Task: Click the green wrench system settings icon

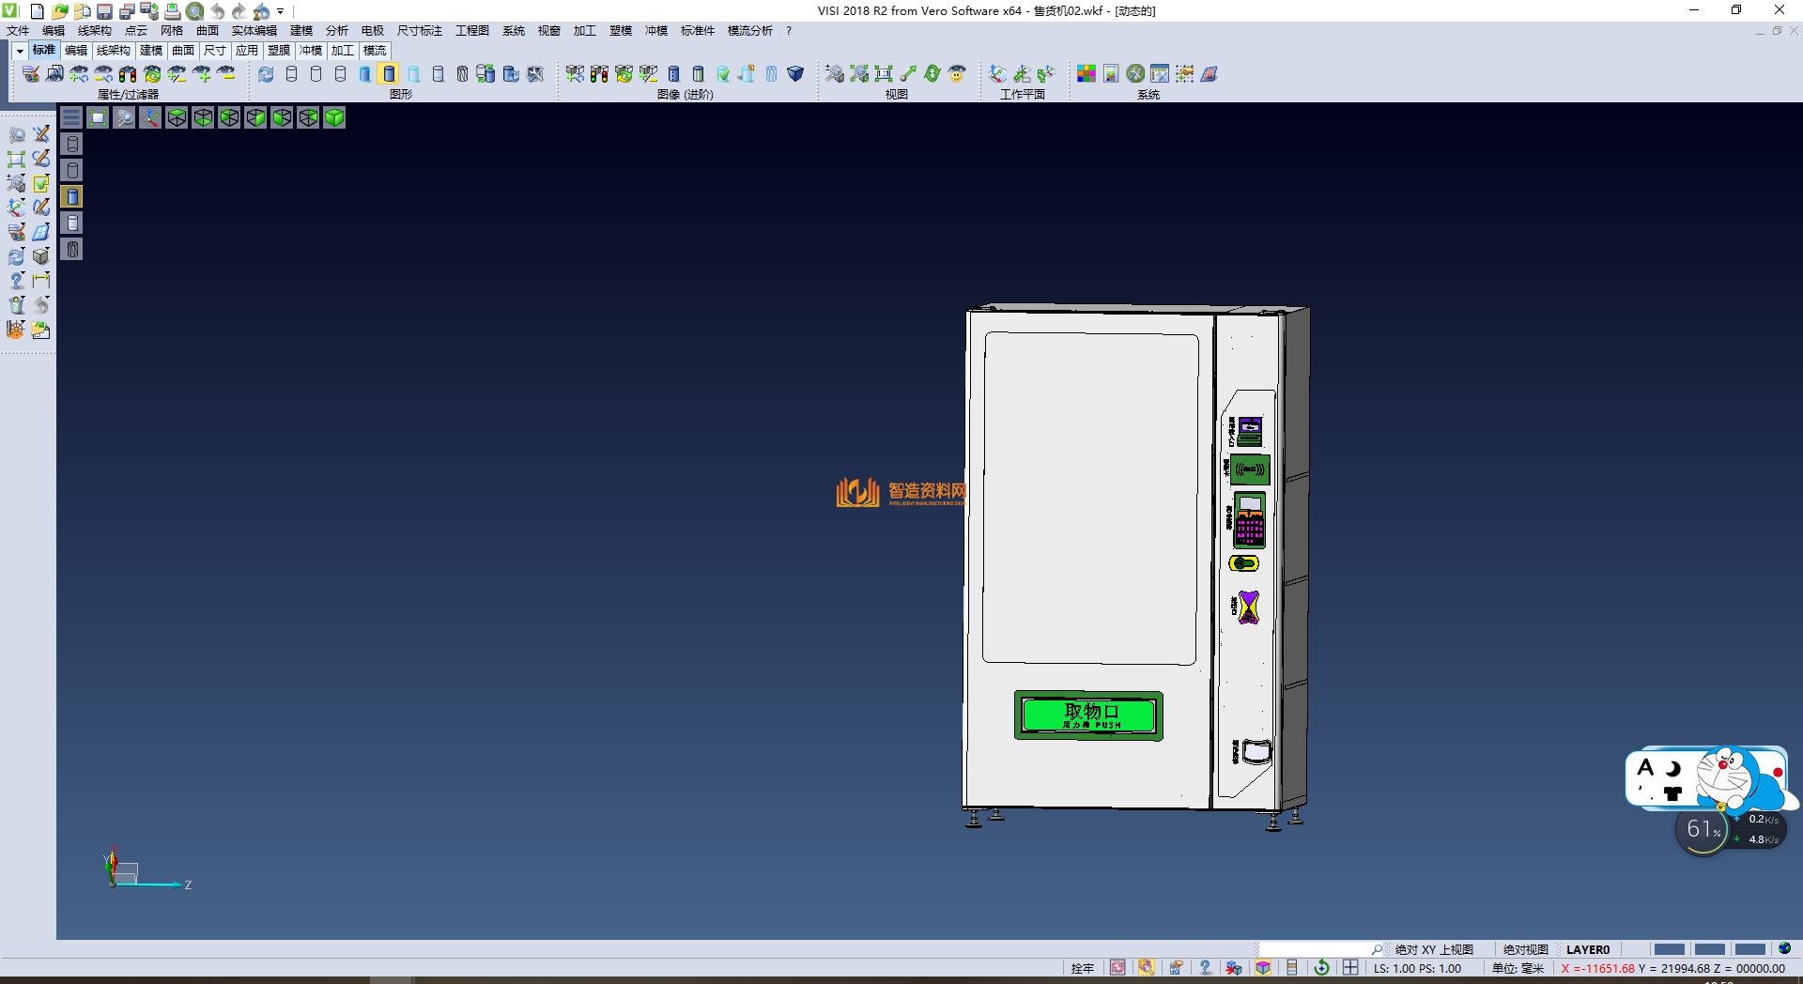Action: click(1135, 74)
